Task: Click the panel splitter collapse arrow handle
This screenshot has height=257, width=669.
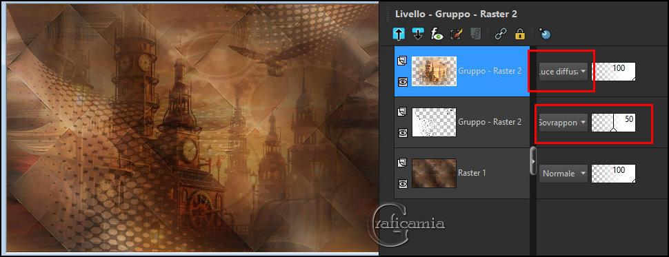Action: pyautogui.click(x=533, y=161)
